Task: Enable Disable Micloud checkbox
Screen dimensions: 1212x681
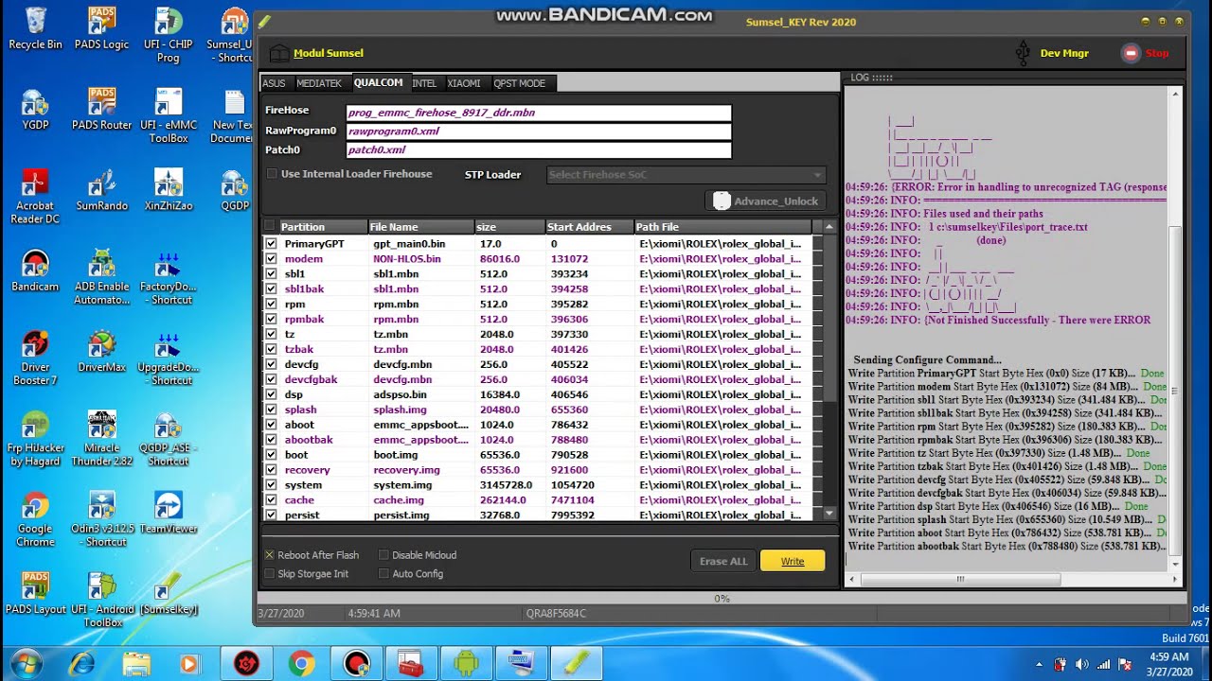Action: tap(383, 555)
